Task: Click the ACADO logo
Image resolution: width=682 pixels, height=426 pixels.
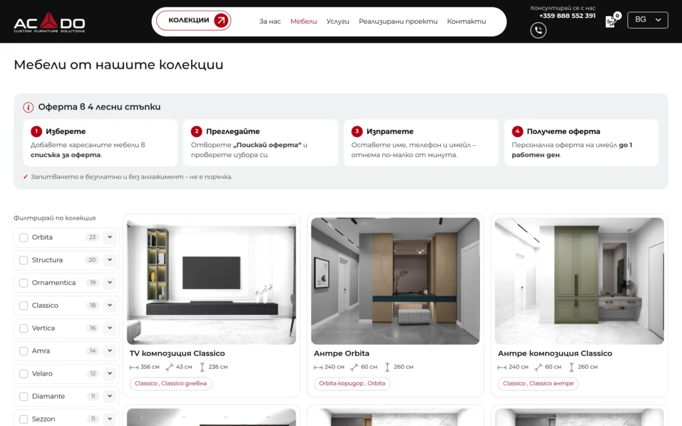Action: (49, 22)
